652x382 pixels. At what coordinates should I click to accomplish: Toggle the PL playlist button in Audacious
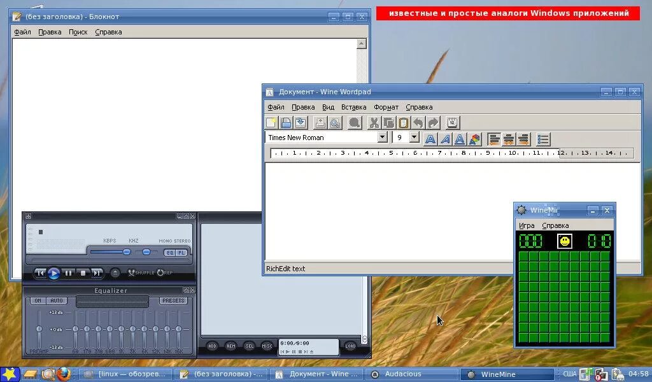pyautogui.click(x=181, y=253)
